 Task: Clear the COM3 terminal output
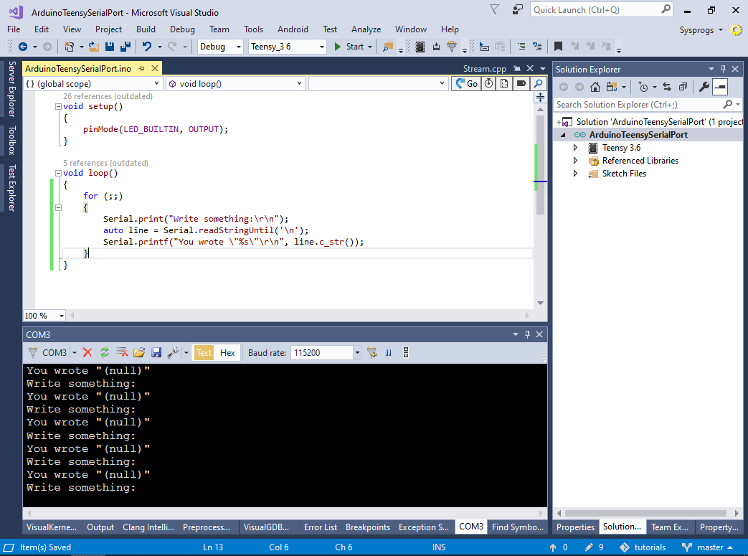click(x=122, y=353)
